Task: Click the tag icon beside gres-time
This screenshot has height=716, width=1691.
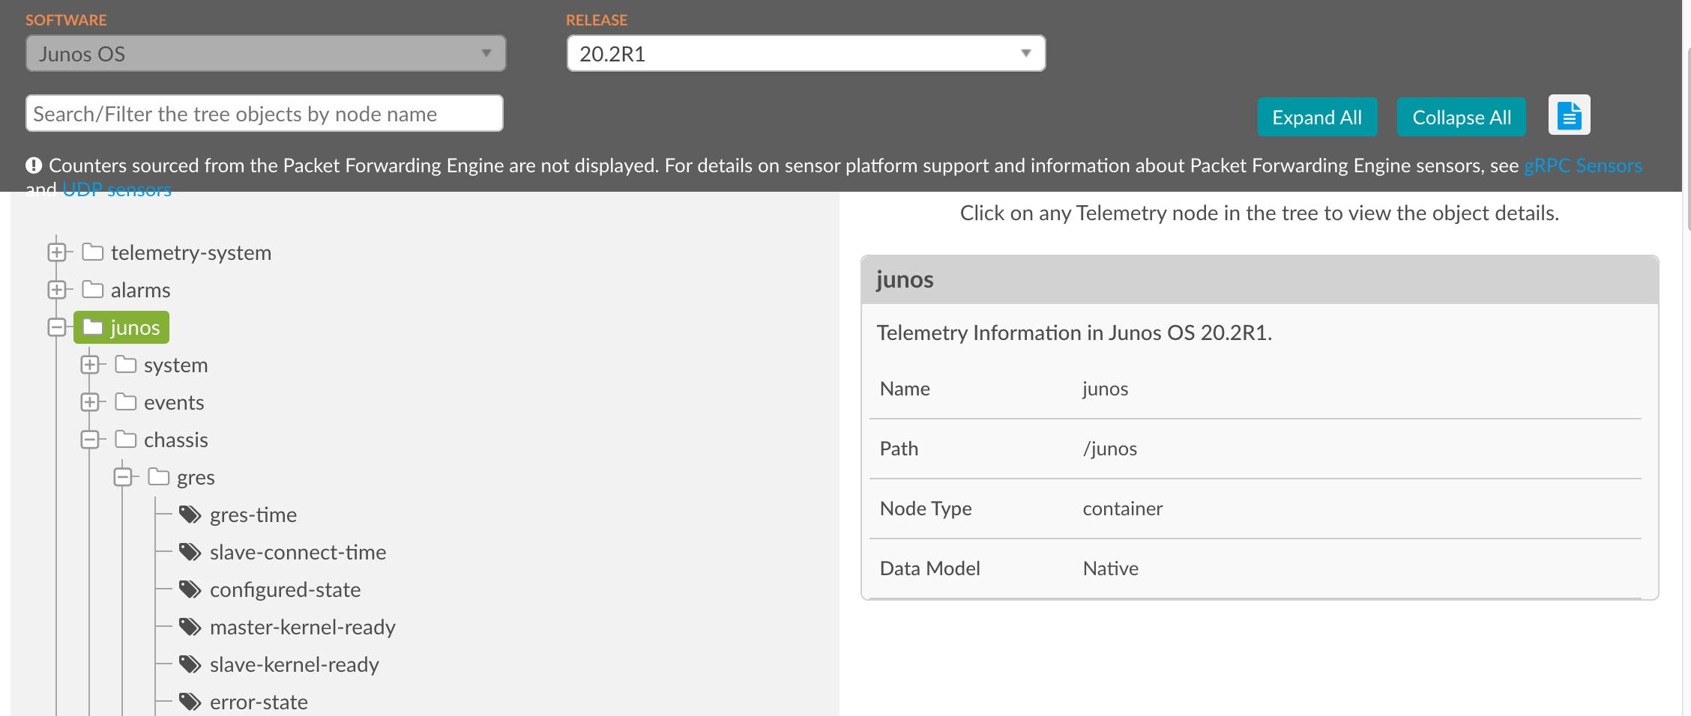Action: pyautogui.click(x=190, y=515)
